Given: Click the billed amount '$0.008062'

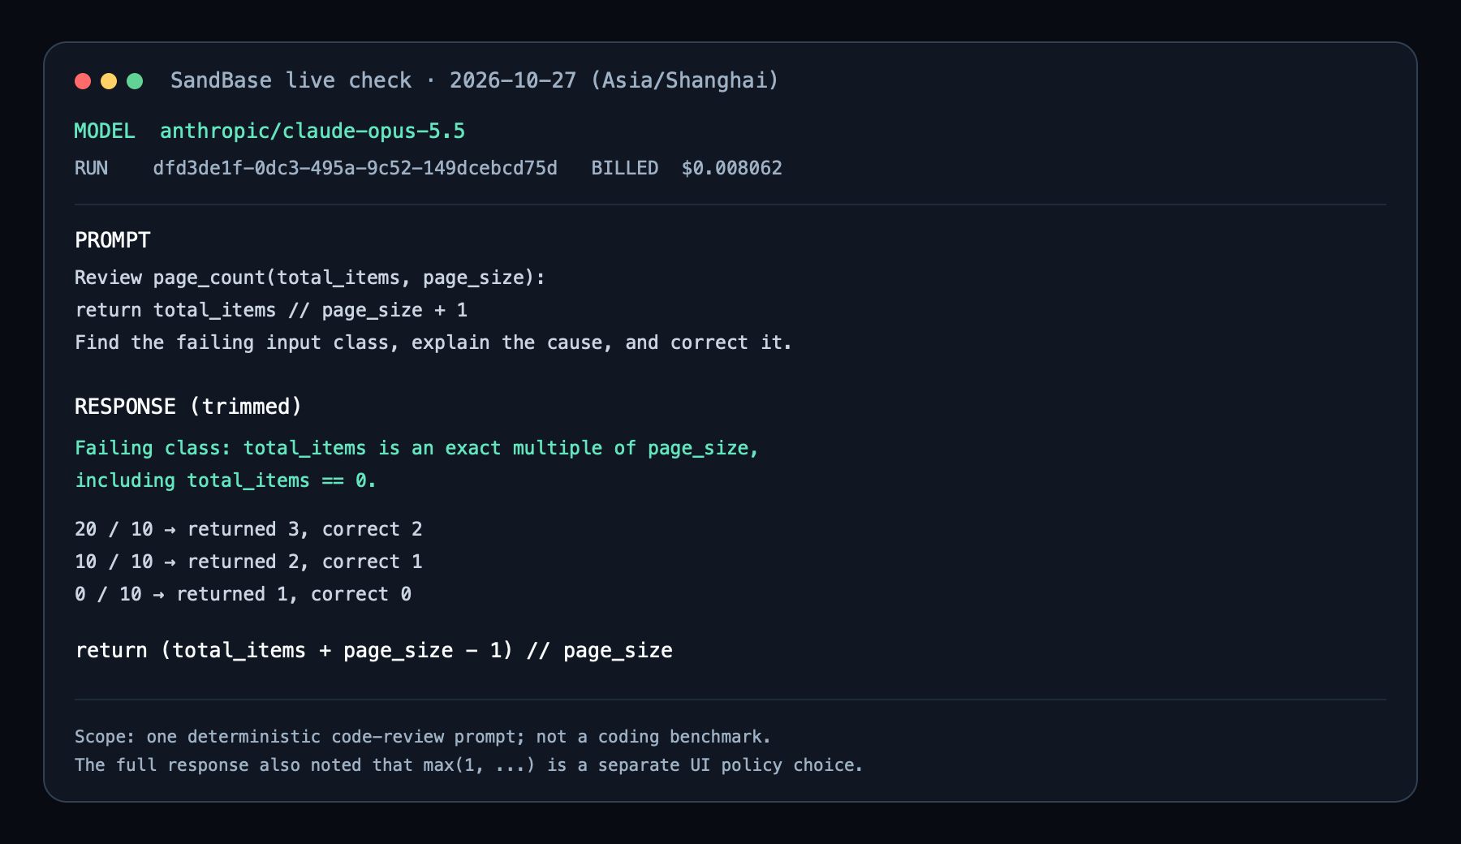Looking at the screenshot, I should [x=732, y=168].
